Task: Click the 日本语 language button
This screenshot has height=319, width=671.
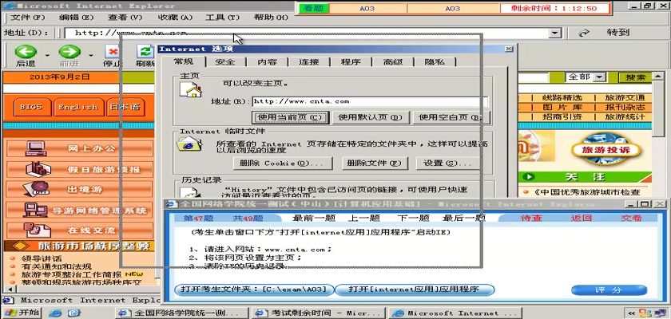Action: 125,107
